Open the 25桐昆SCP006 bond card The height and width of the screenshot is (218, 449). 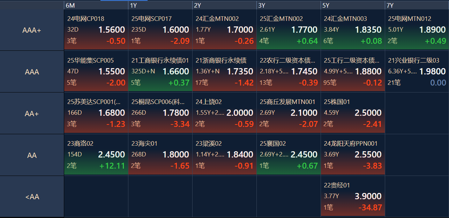pos(160,113)
